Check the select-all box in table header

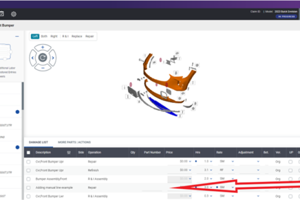pos(28,152)
